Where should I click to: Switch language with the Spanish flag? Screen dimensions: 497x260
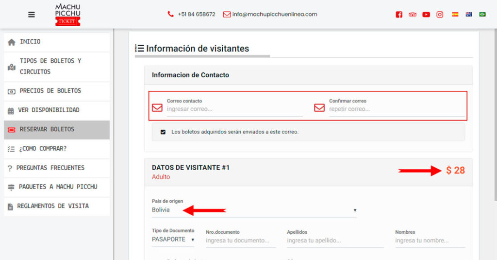455,15
